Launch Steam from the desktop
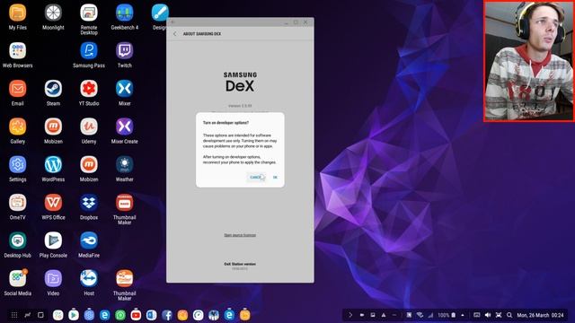575x323 pixels. pos(53,89)
